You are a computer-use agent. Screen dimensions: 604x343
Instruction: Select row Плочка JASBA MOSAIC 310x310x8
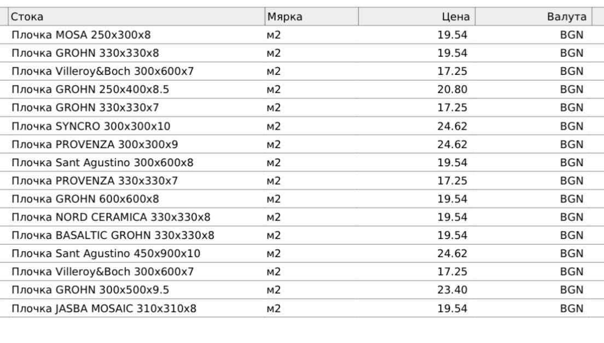pyautogui.click(x=302, y=309)
